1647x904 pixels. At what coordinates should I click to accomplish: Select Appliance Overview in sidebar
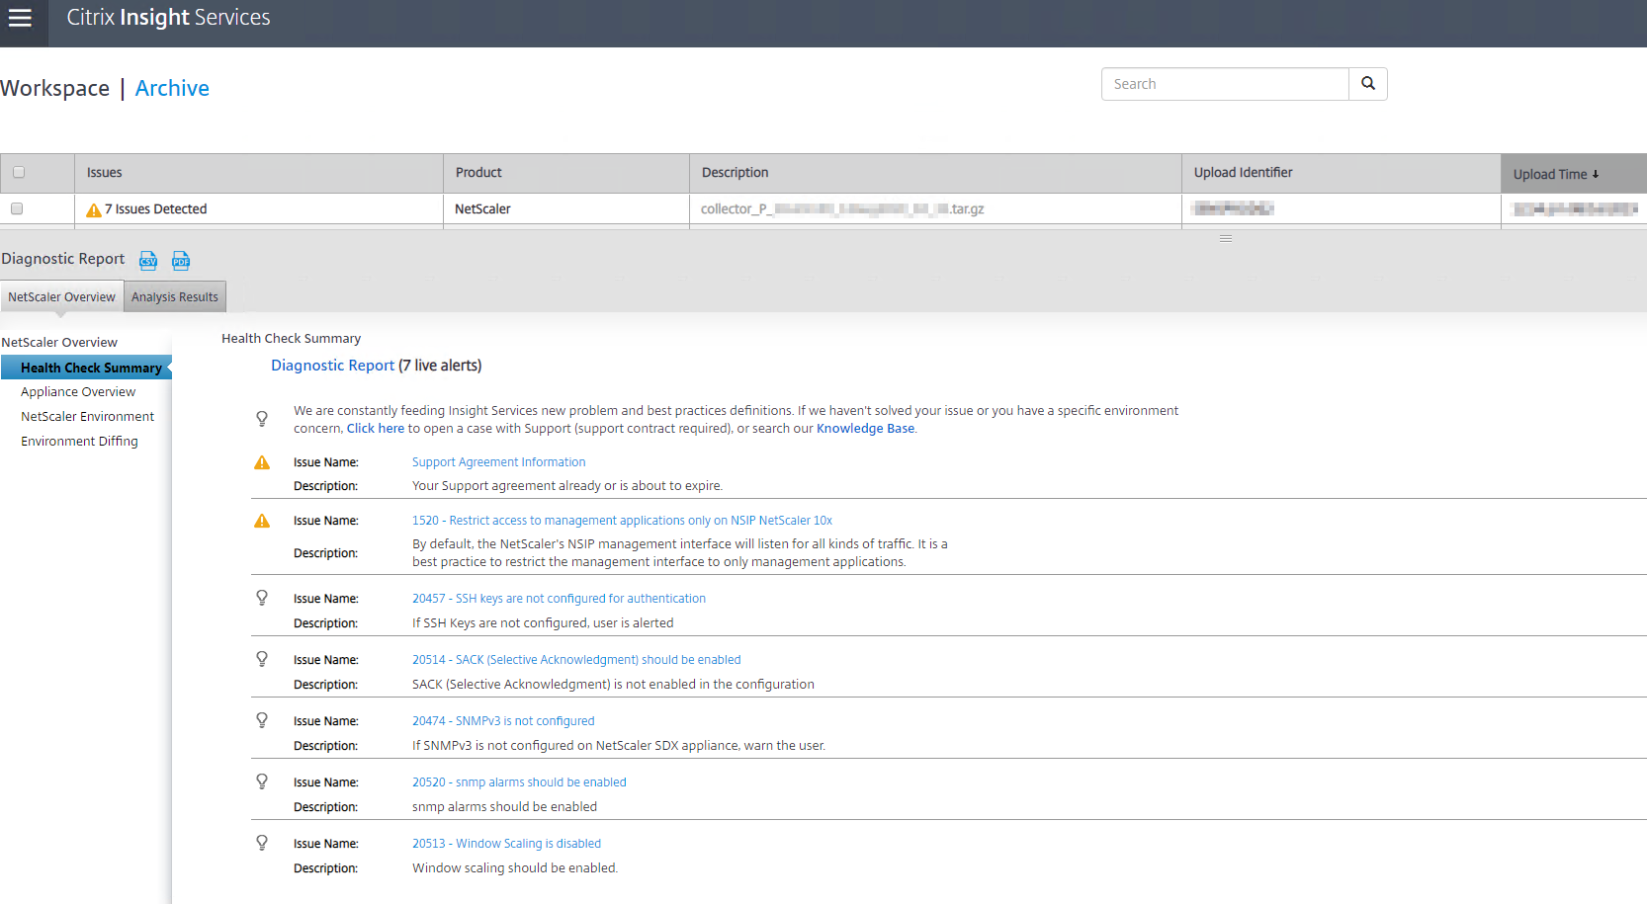78,392
